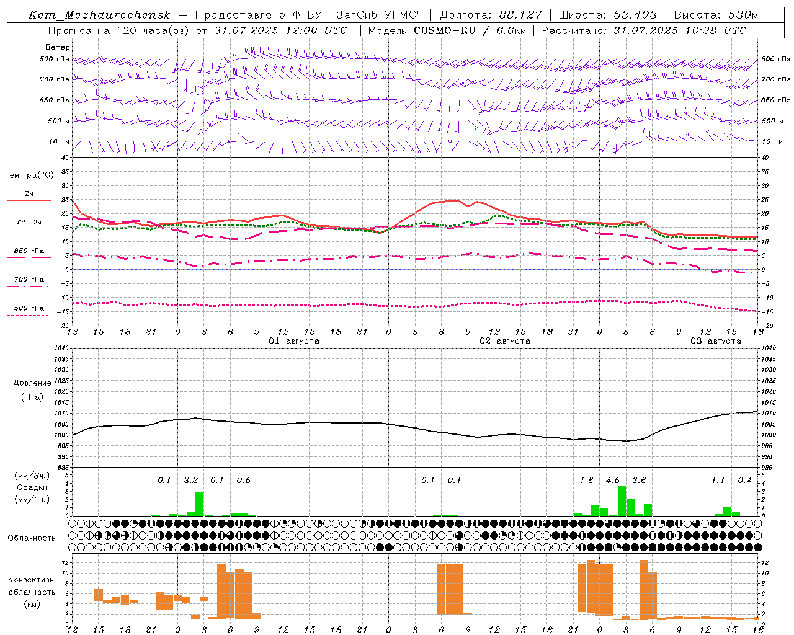
Task: Click the Тем-ра(°C) axis label
Action: (29, 175)
